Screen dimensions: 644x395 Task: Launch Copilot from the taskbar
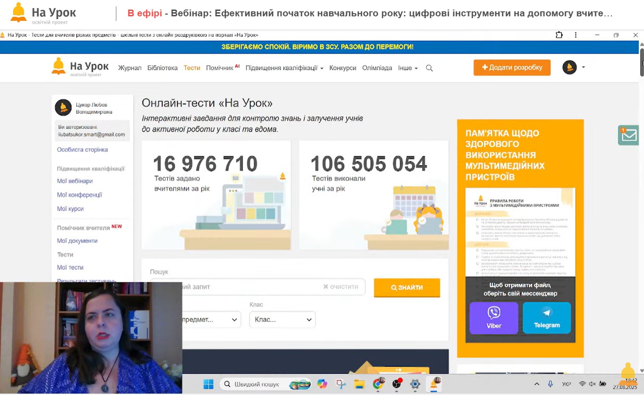pos(322,385)
